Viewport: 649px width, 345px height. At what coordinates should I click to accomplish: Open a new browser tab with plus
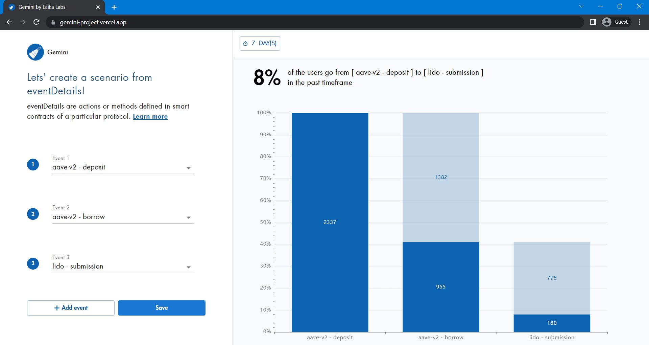114,7
